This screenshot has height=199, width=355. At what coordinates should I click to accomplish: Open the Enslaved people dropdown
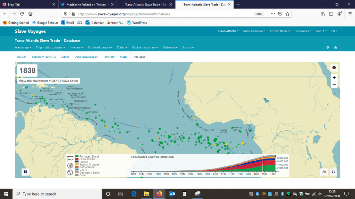click(x=100, y=47)
